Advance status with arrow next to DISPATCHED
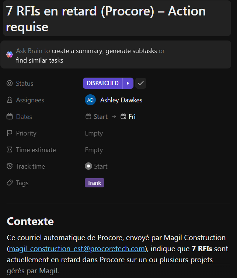This screenshot has height=278, width=237. (128, 83)
